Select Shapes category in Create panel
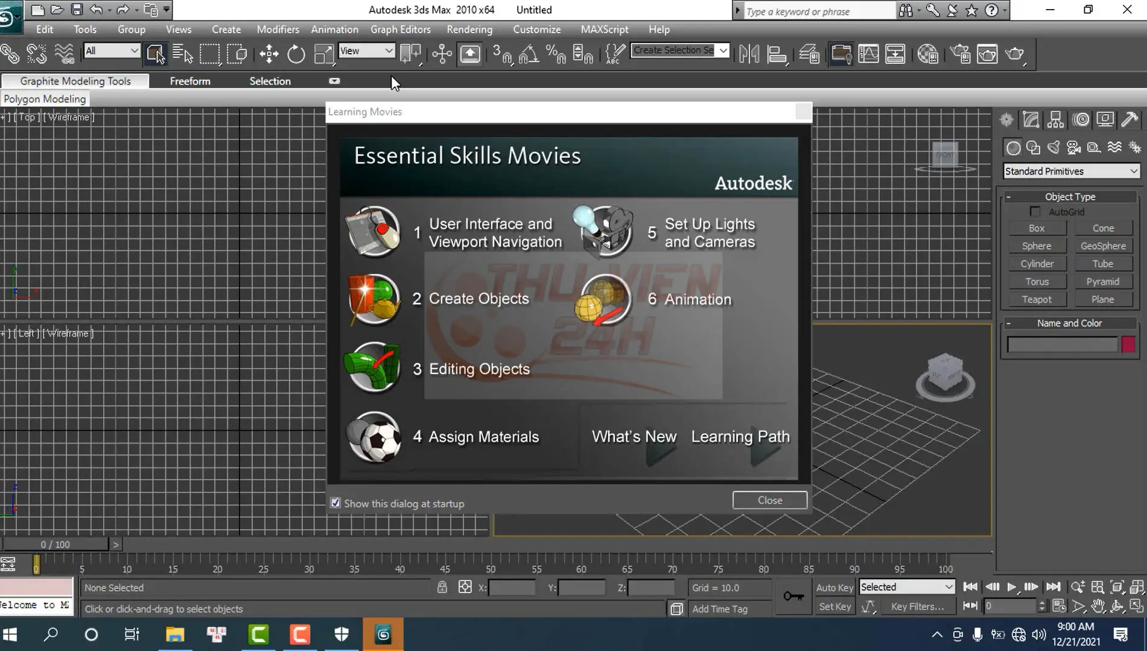The image size is (1147, 651). 1034,148
